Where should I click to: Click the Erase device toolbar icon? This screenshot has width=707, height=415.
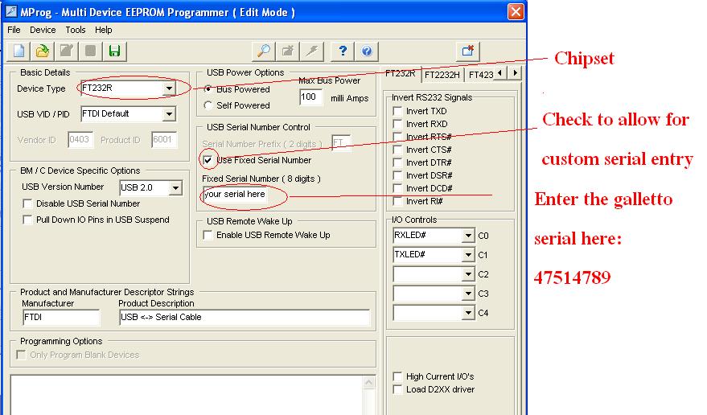pyautogui.click(x=288, y=51)
